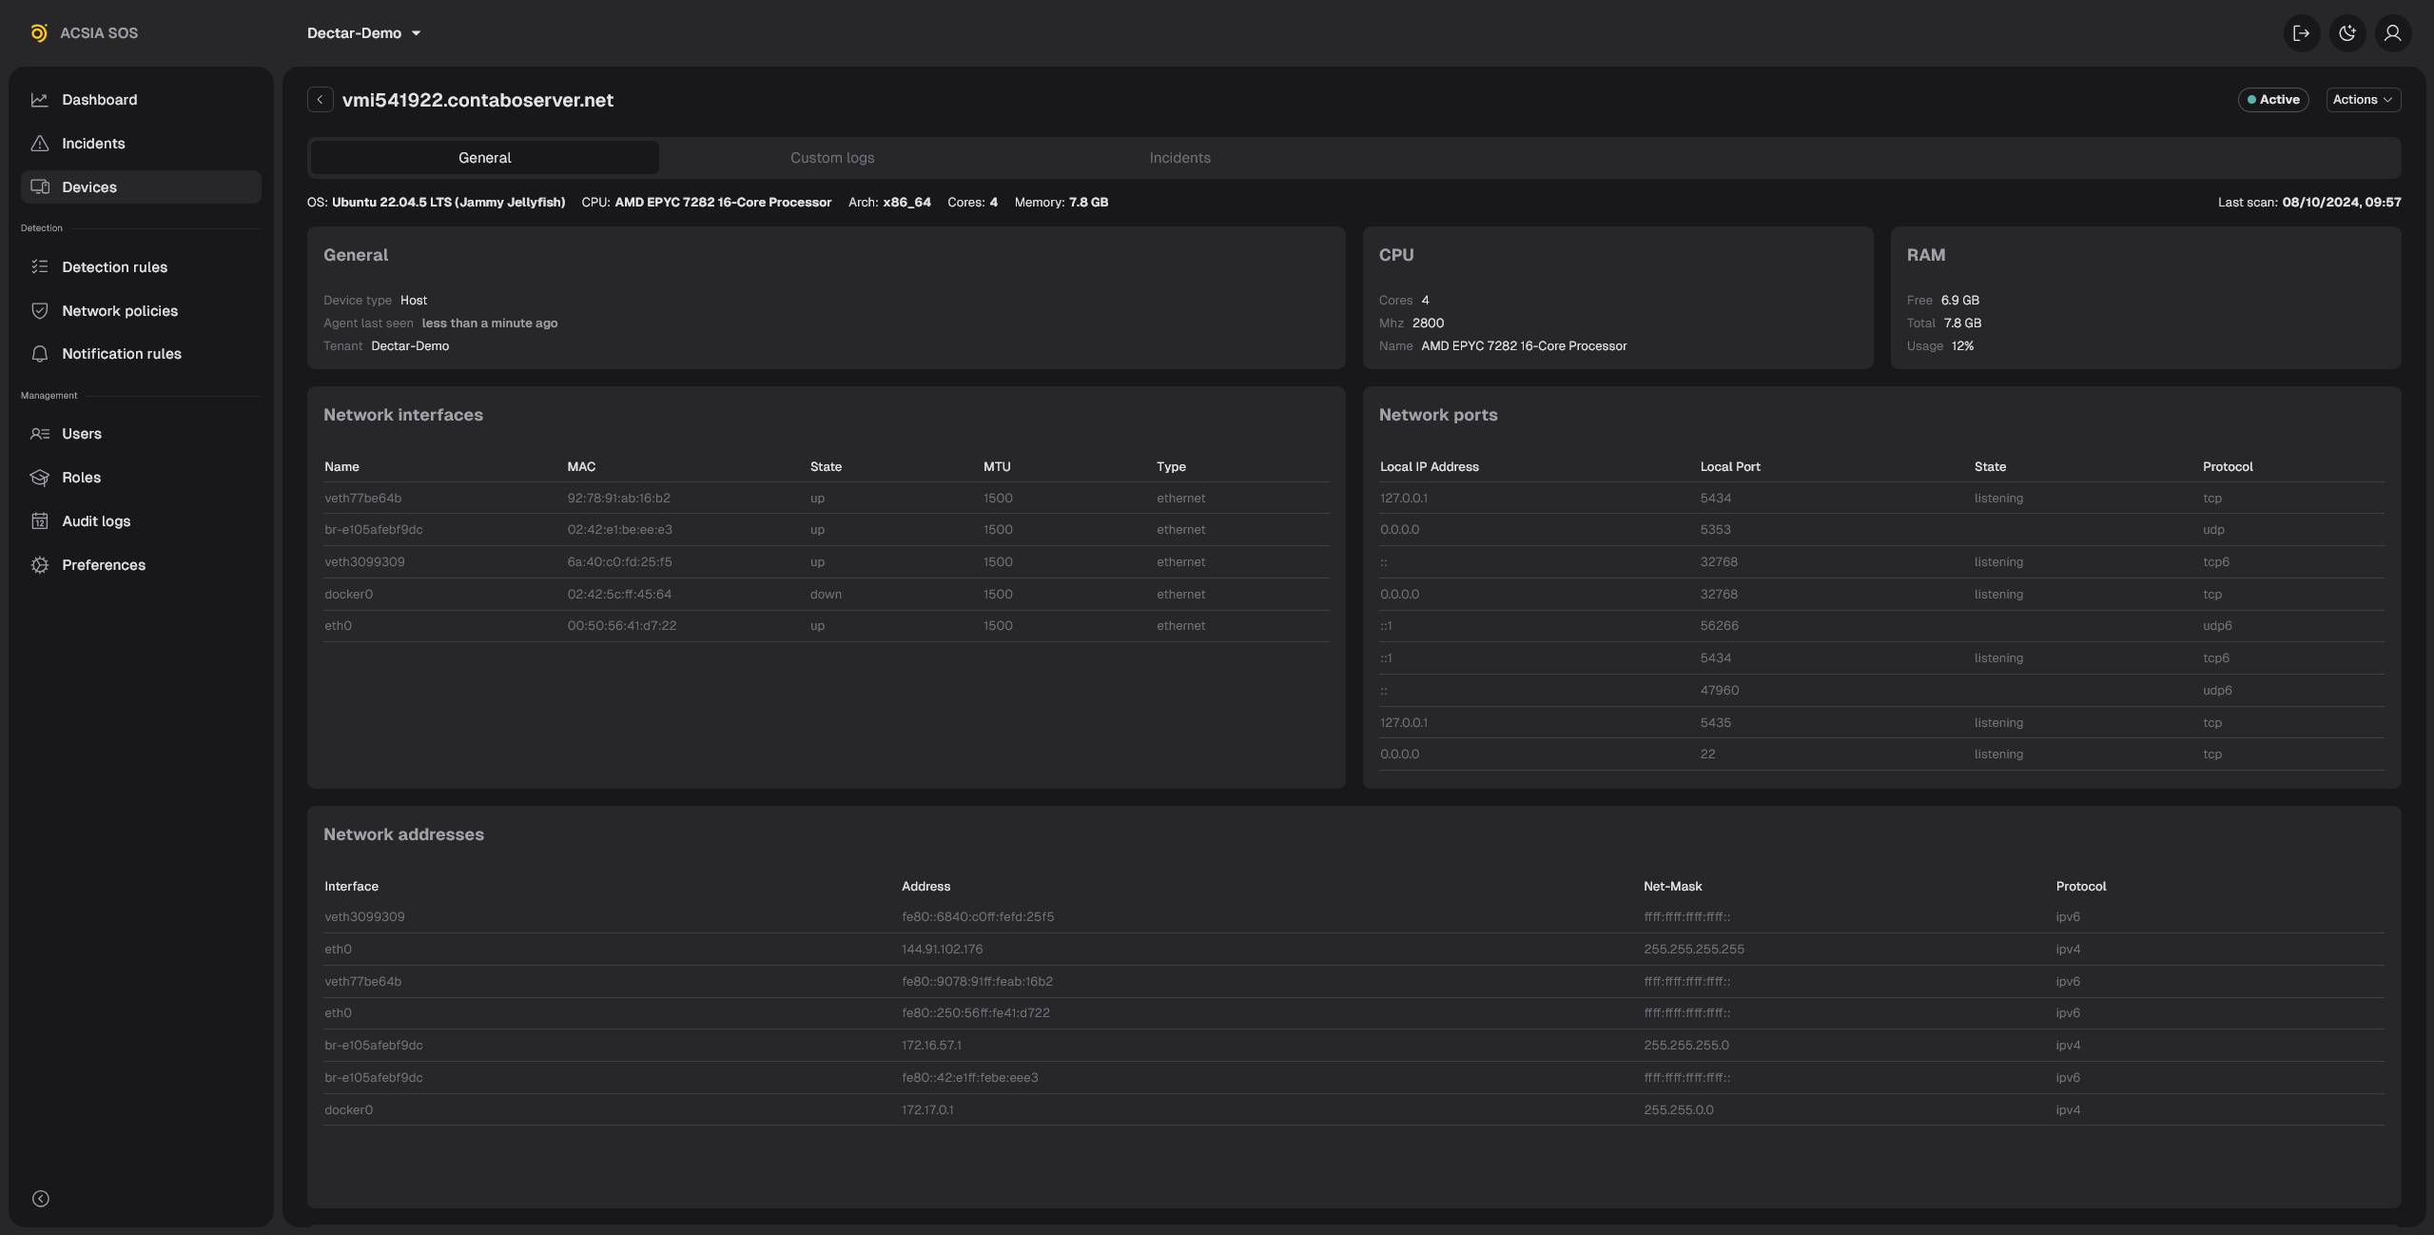Click the Active status badge
Screen dimensions: 2434x1235
point(2273,100)
